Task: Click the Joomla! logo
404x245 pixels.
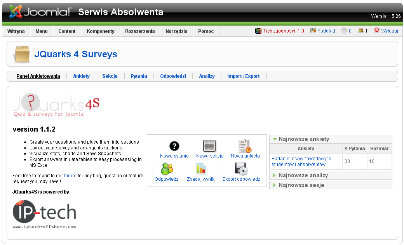Action: pyautogui.click(x=39, y=12)
